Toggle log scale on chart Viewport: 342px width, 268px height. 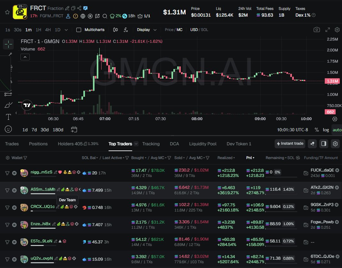(x=326, y=130)
